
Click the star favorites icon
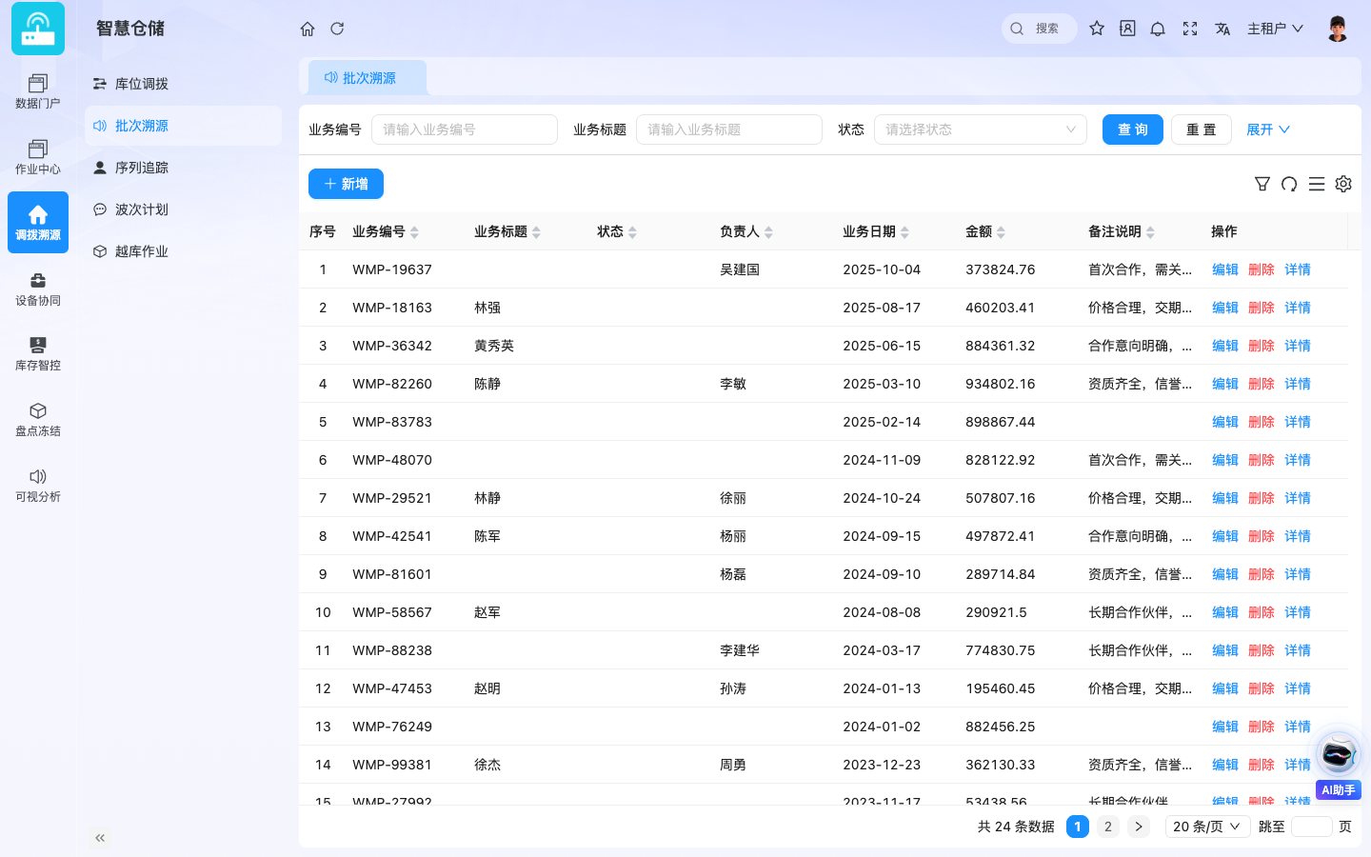pyautogui.click(x=1097, y=29)
